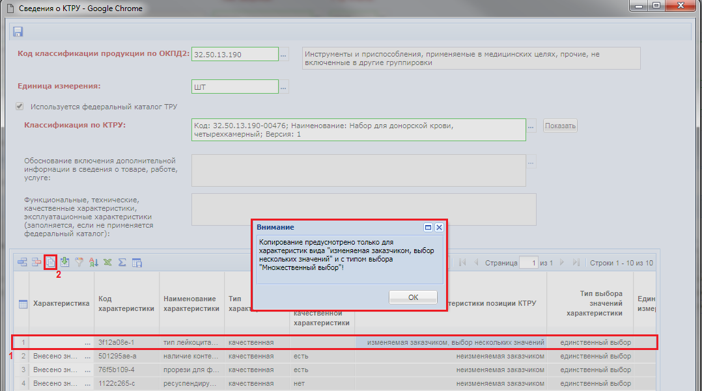Click the 'Код характеристики' column header

(x=126, y=303)
